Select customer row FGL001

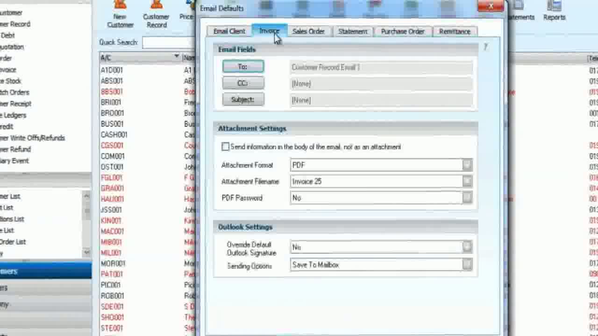[112, 177]
